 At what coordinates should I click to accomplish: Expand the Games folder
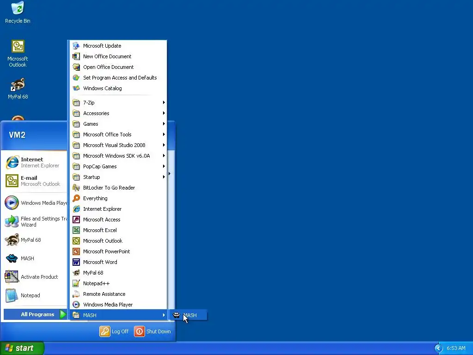click(x=118, y=124)
